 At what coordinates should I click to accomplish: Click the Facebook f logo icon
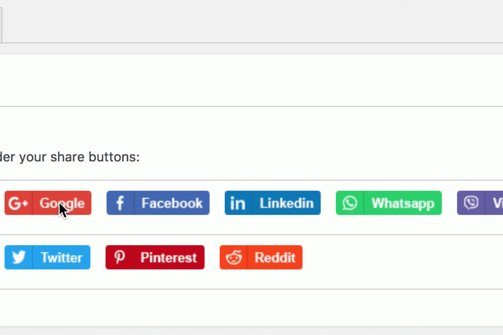120,203
